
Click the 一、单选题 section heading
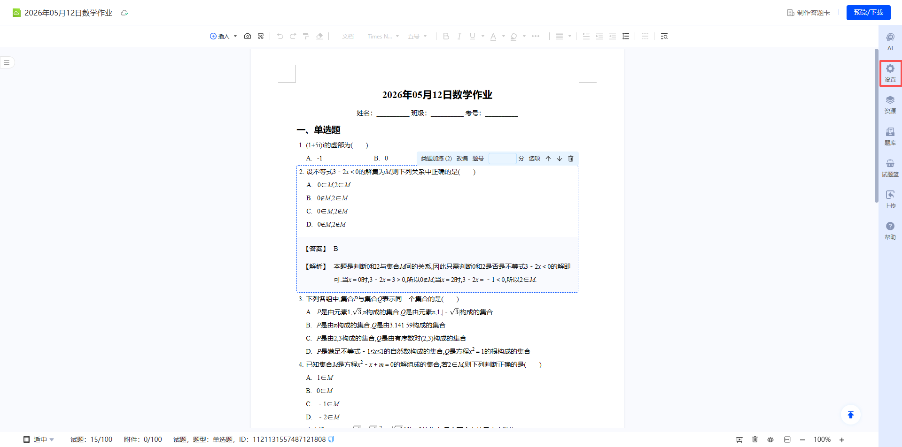coord(319,130)
